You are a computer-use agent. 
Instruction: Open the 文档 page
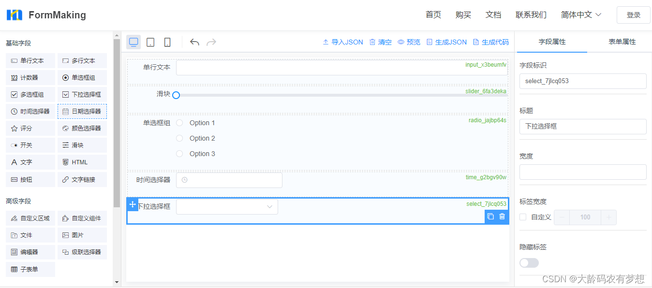click(493, 14)
